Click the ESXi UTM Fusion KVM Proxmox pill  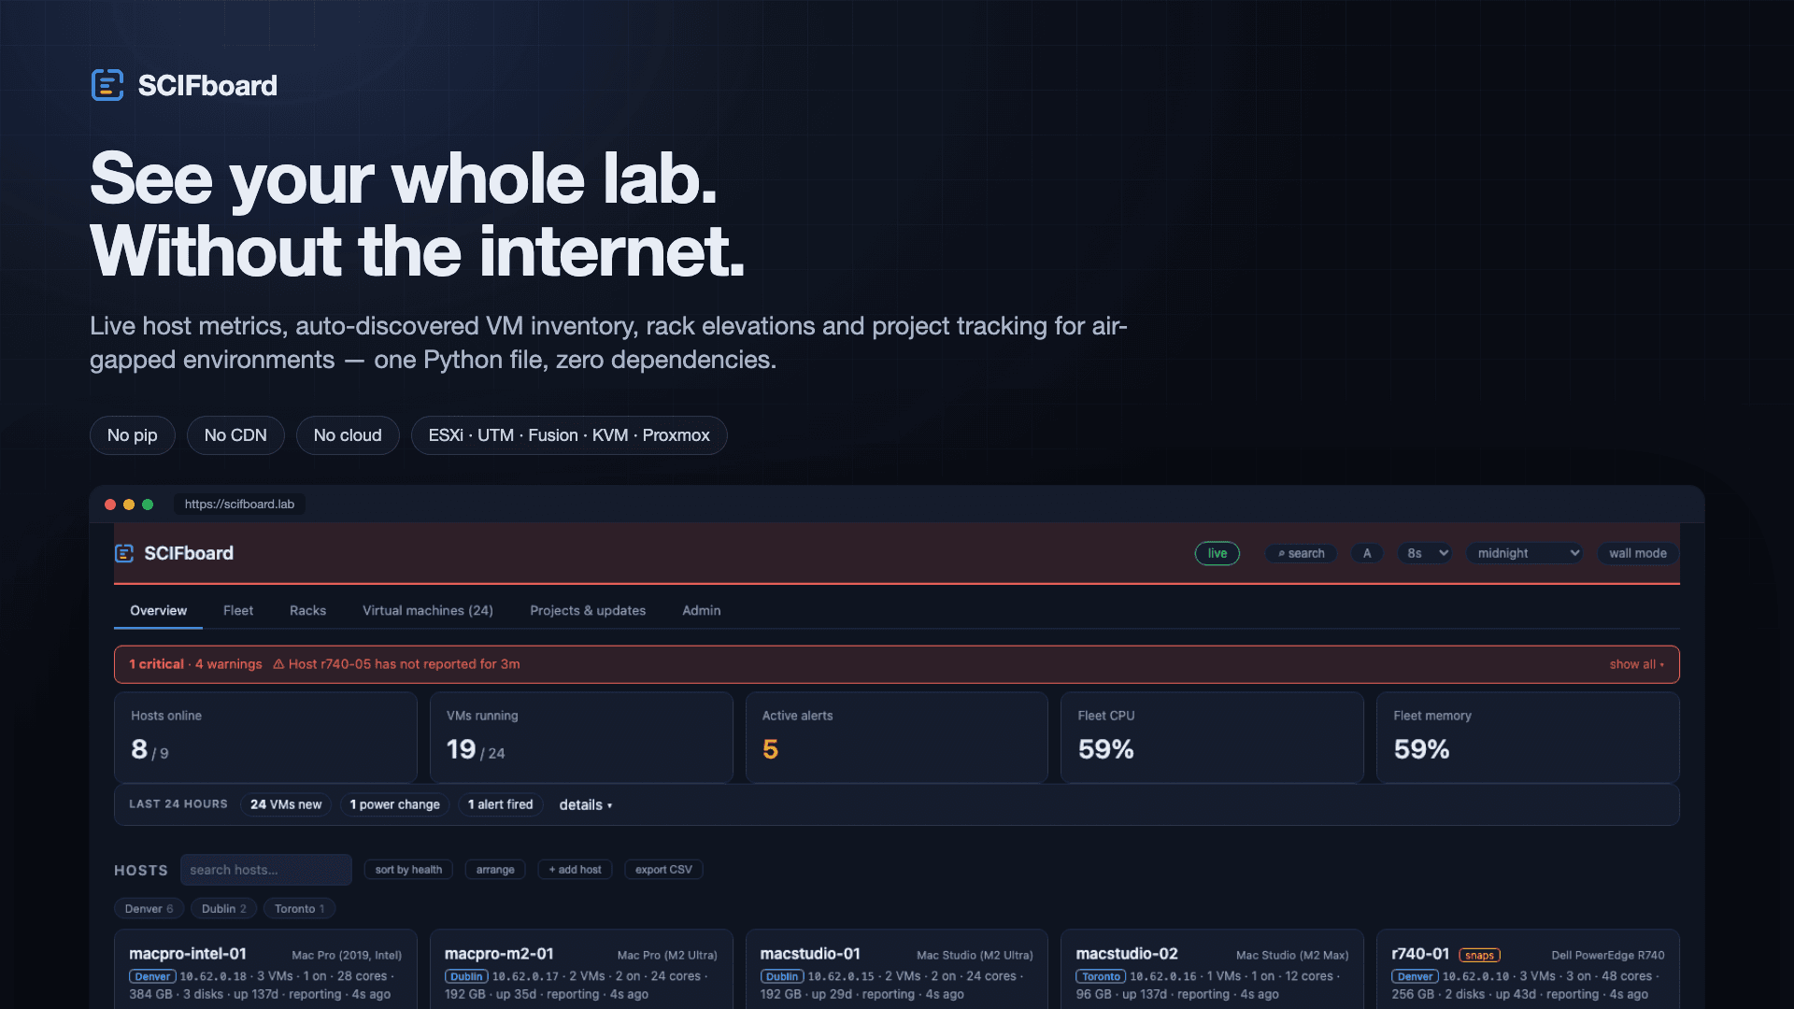pyautogui.click(x=569, y=435)
